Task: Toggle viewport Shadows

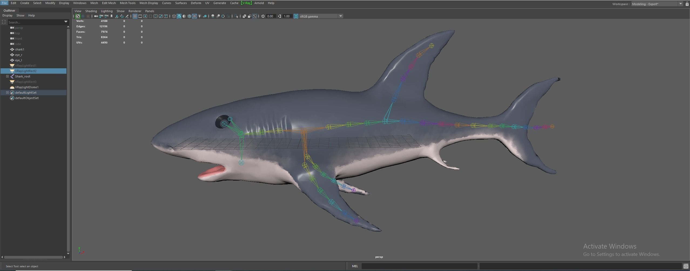Action: tap(205, 16)
